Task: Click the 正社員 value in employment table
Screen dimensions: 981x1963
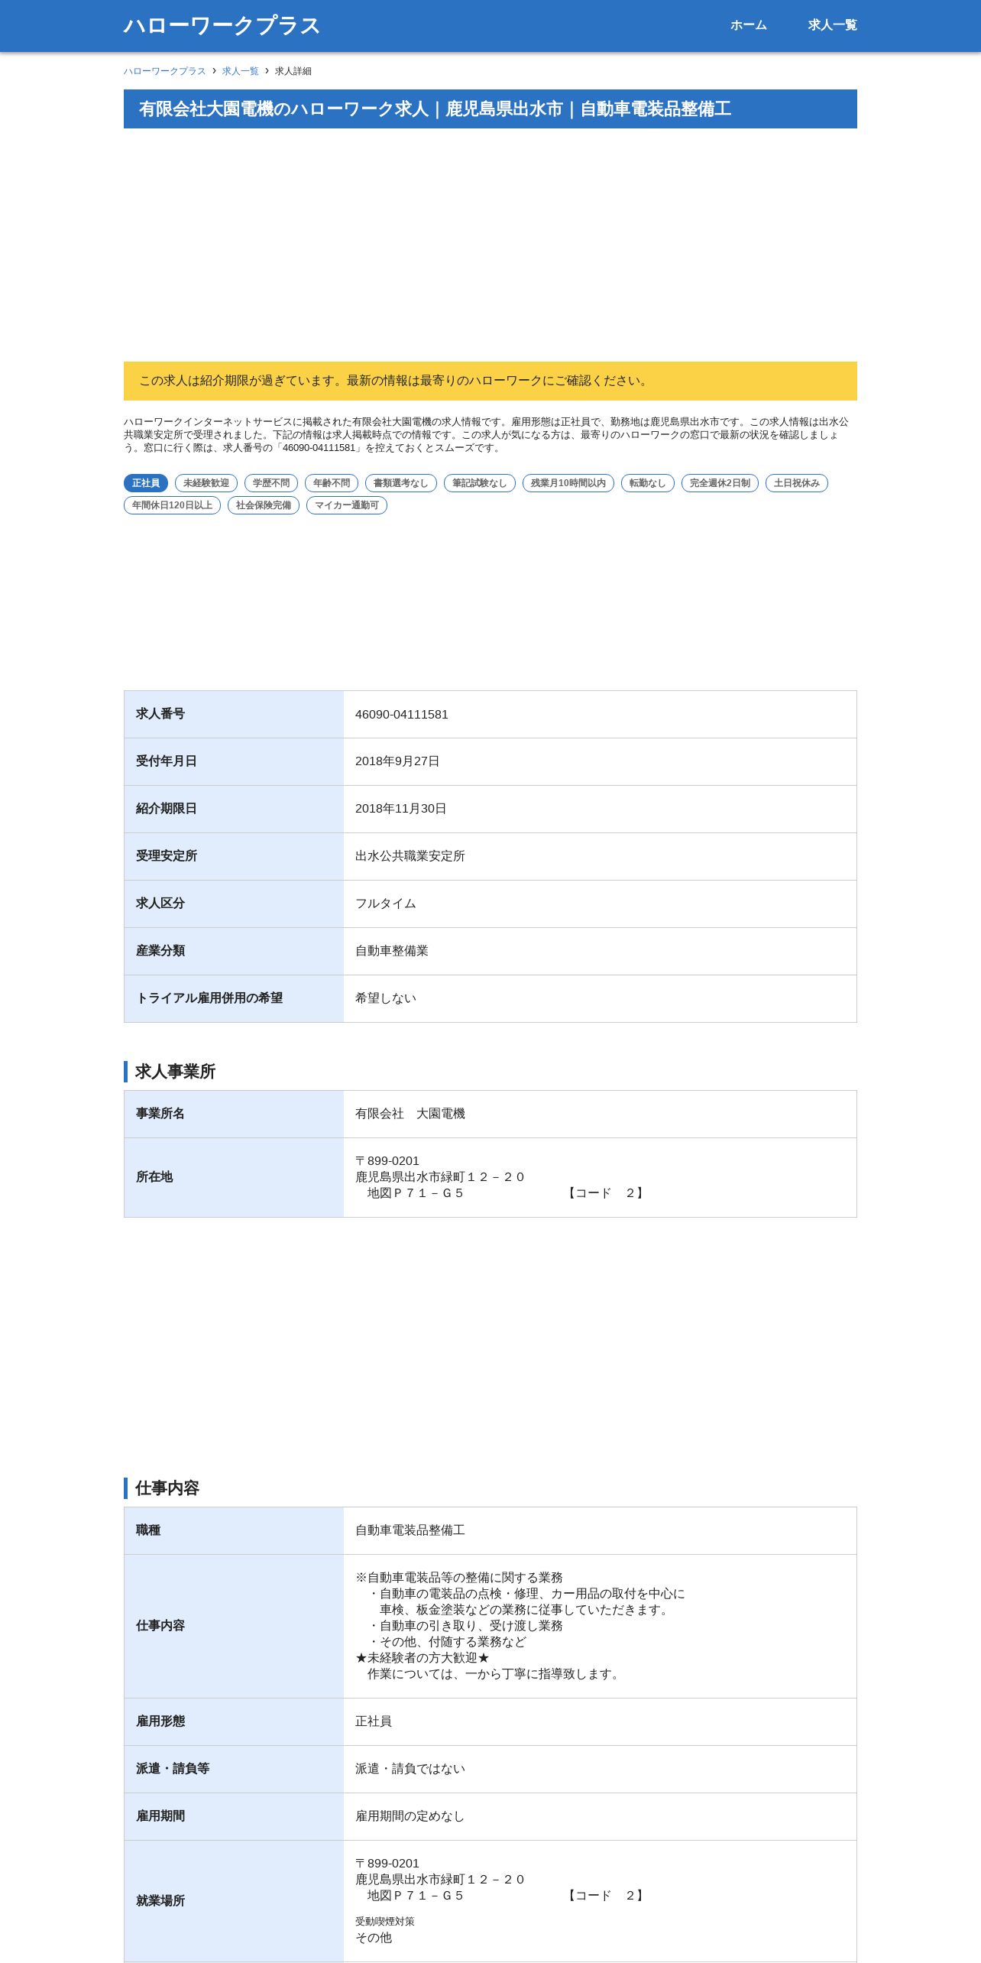Action: coord(374,1721)
